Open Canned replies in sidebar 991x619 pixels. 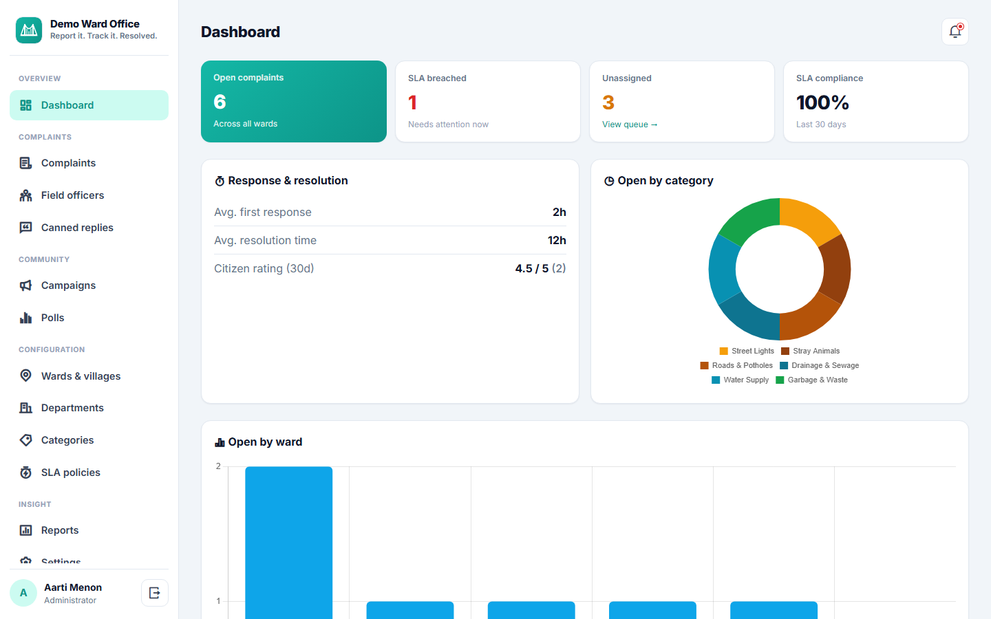tap(89, 228)
